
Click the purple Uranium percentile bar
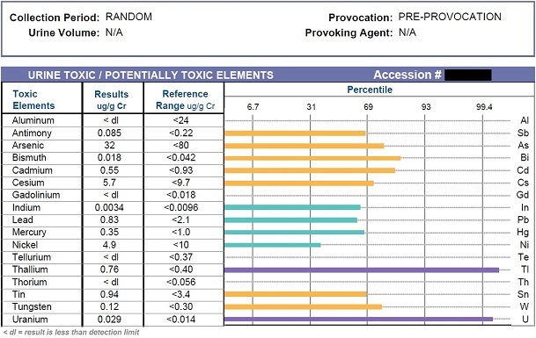click(x=358, y=320)
